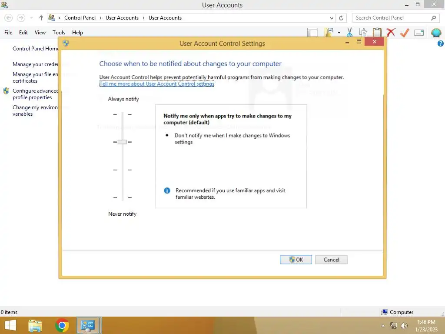This screenshot has height=334, width=445.
Task: Expand the chevron after Control Panel
Action: [x=100, y=18]
